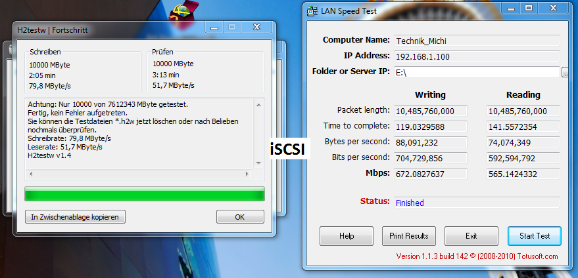
Task: Click the Exit button
Action: click(x=471, y=236)
